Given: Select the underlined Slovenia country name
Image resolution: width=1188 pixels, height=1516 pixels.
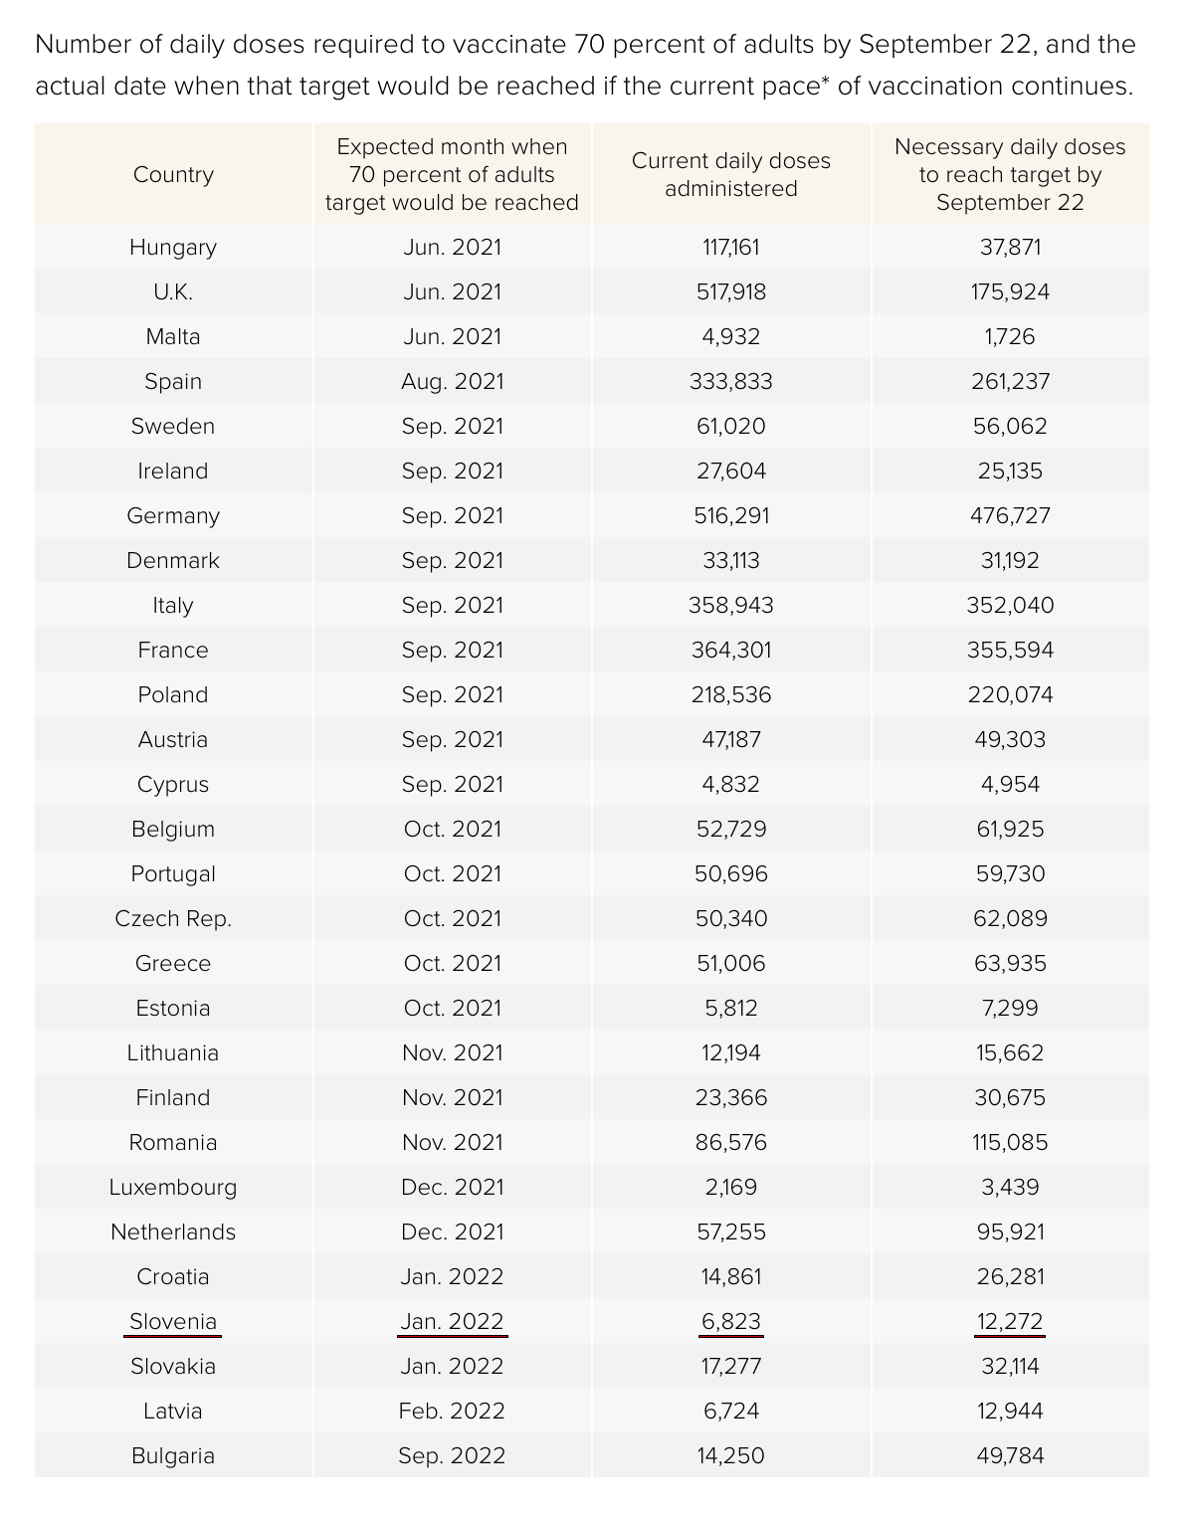Looking at the screenshot, I should click(x=173, y=1322).
